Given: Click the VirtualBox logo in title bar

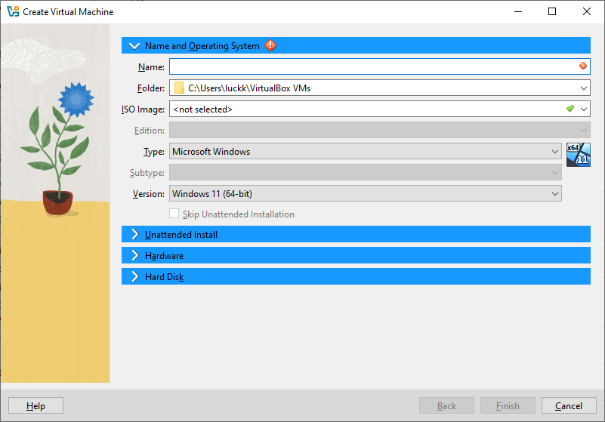Looking at the screenshot, I should point(12,12).
